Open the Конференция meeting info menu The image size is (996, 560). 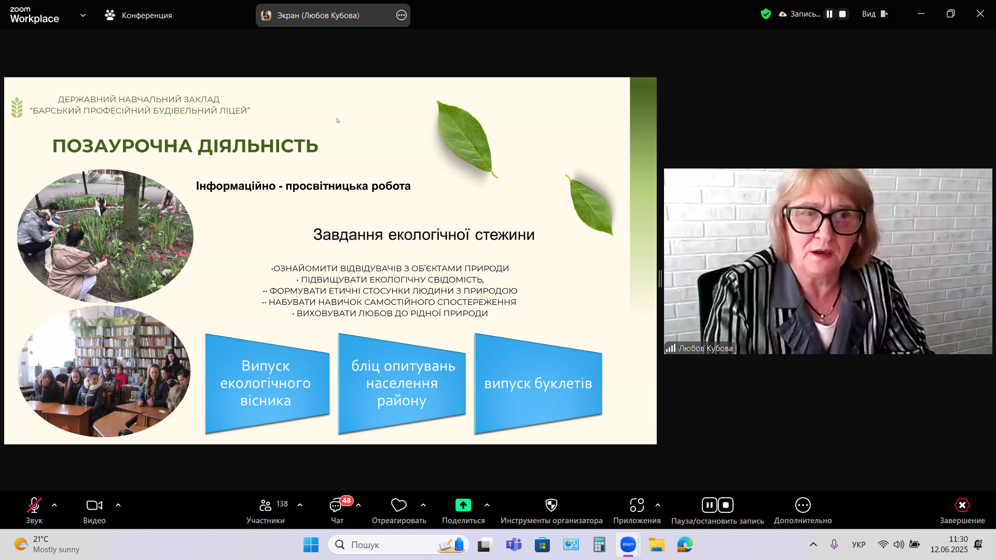[139, 15]
